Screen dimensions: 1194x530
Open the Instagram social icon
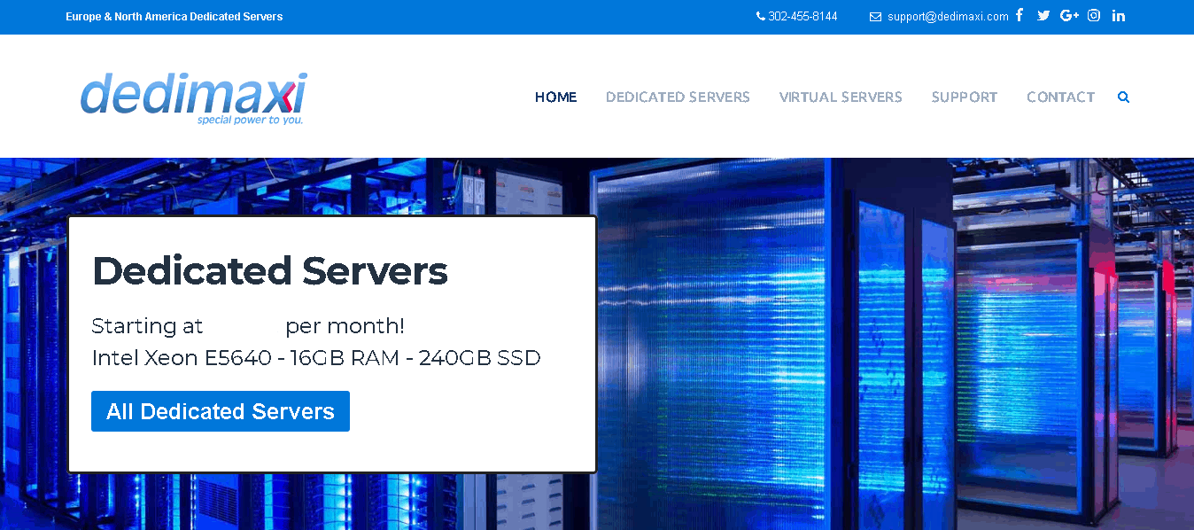pyautogui.click(x=1094, y=15)
